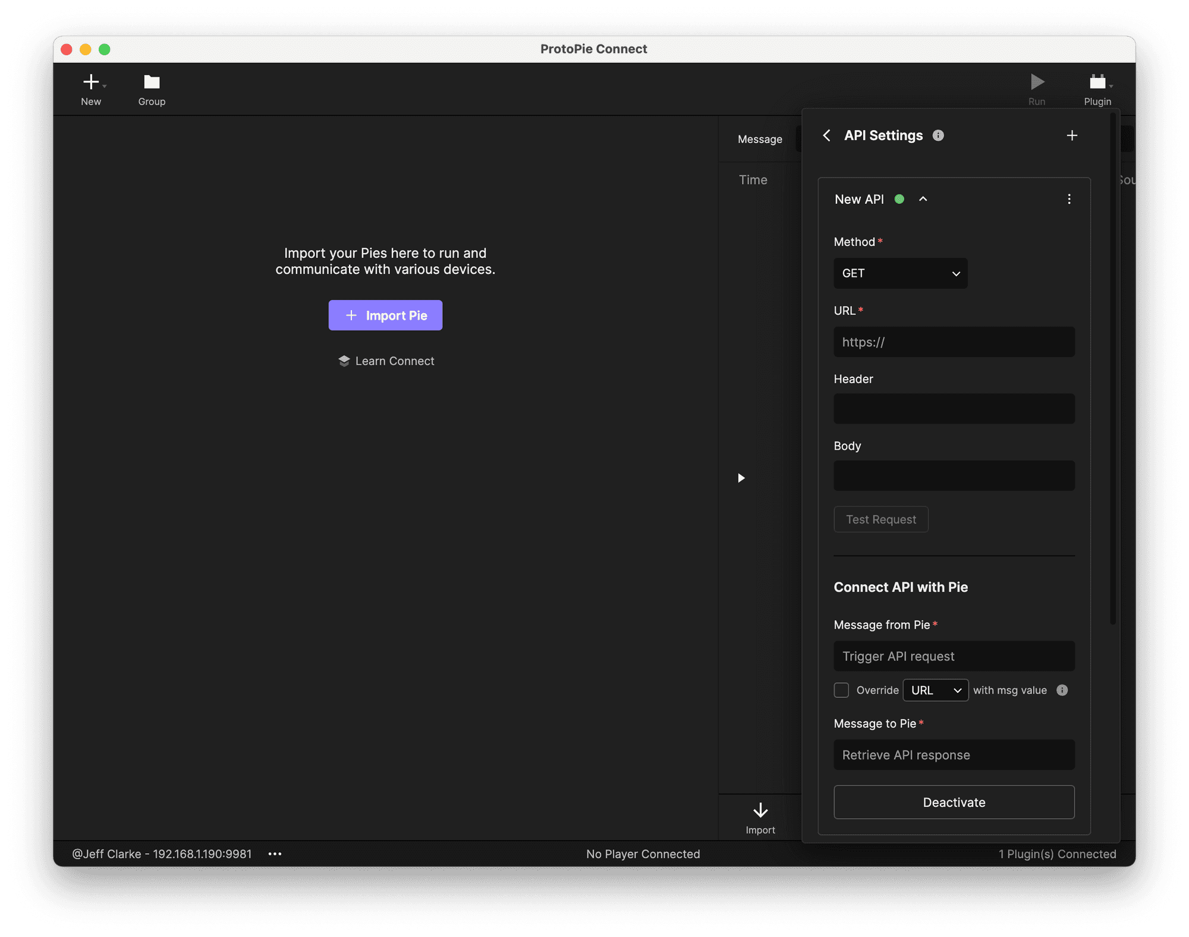
Task: Focus the Retrieve API response field
Action: [x=954, y=755]
